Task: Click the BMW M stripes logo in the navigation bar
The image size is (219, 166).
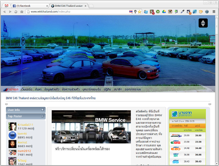Action: pos(6,90)
